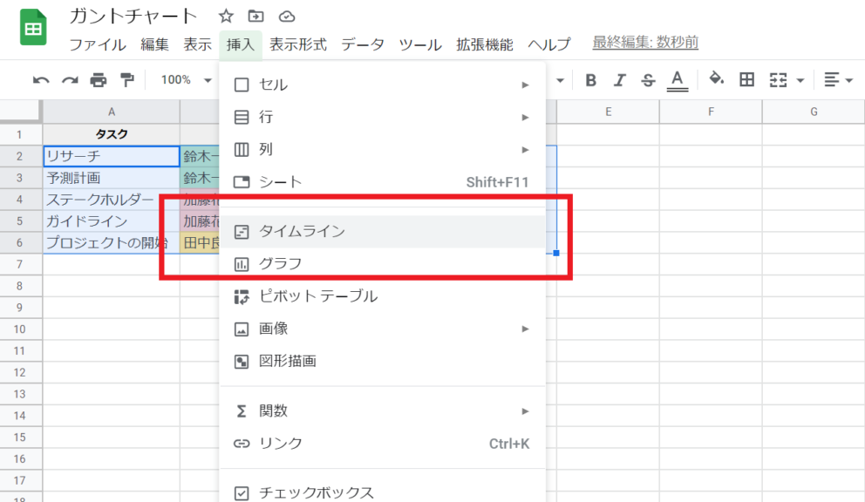Open the 100% zoom dropdown

pyautogui.click(x=183, y=79)
